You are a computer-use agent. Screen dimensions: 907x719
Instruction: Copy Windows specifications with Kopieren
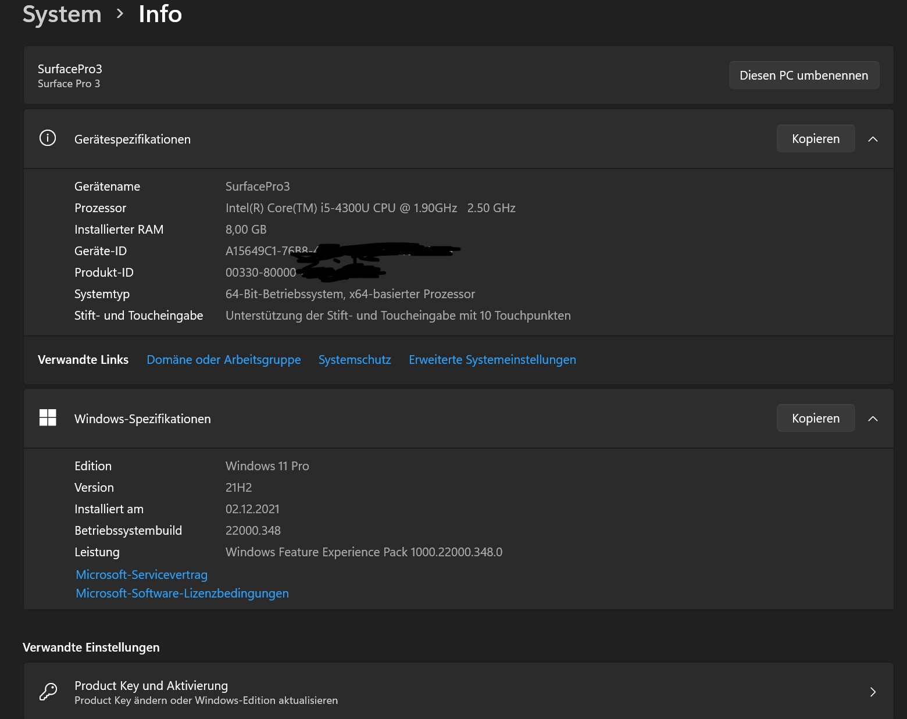816,418
